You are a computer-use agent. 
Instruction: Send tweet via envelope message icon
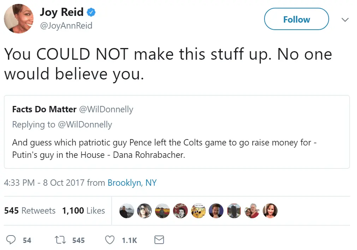tap(159, 240)
